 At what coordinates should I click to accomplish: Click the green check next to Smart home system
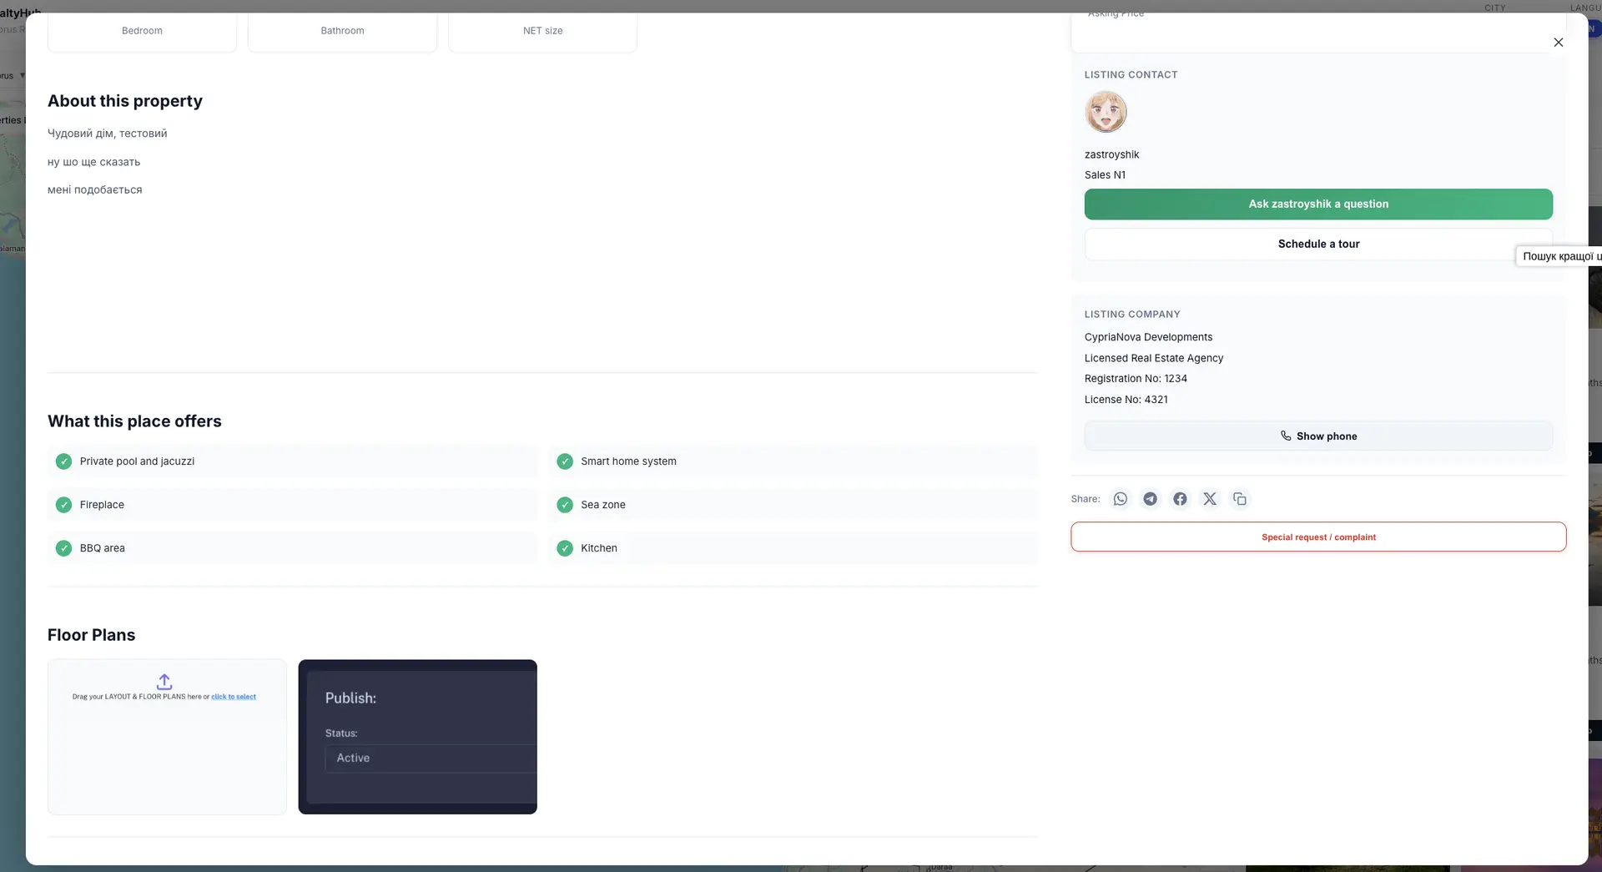(565, 461)
